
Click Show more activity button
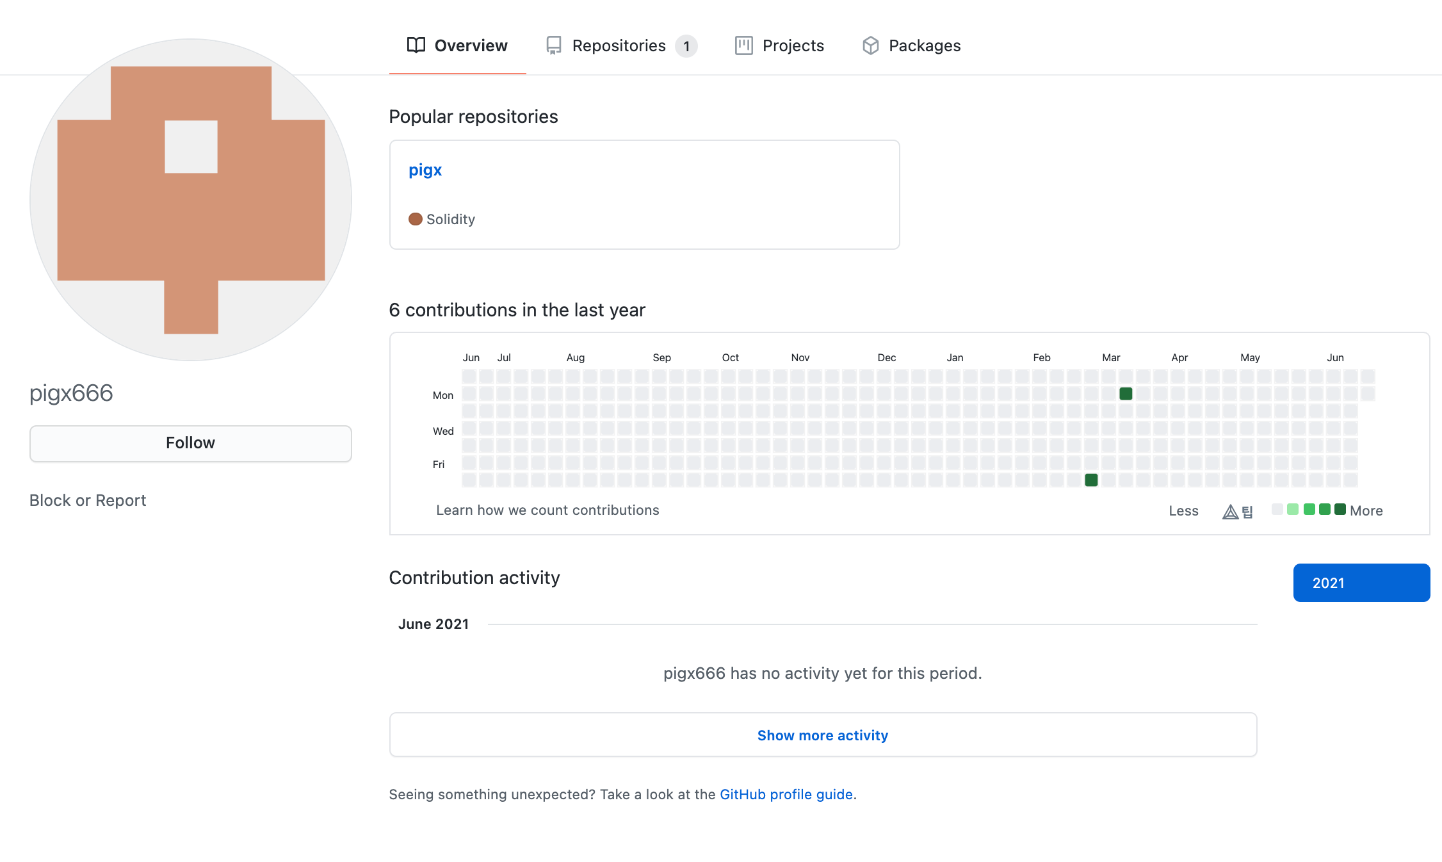point(823,735)
